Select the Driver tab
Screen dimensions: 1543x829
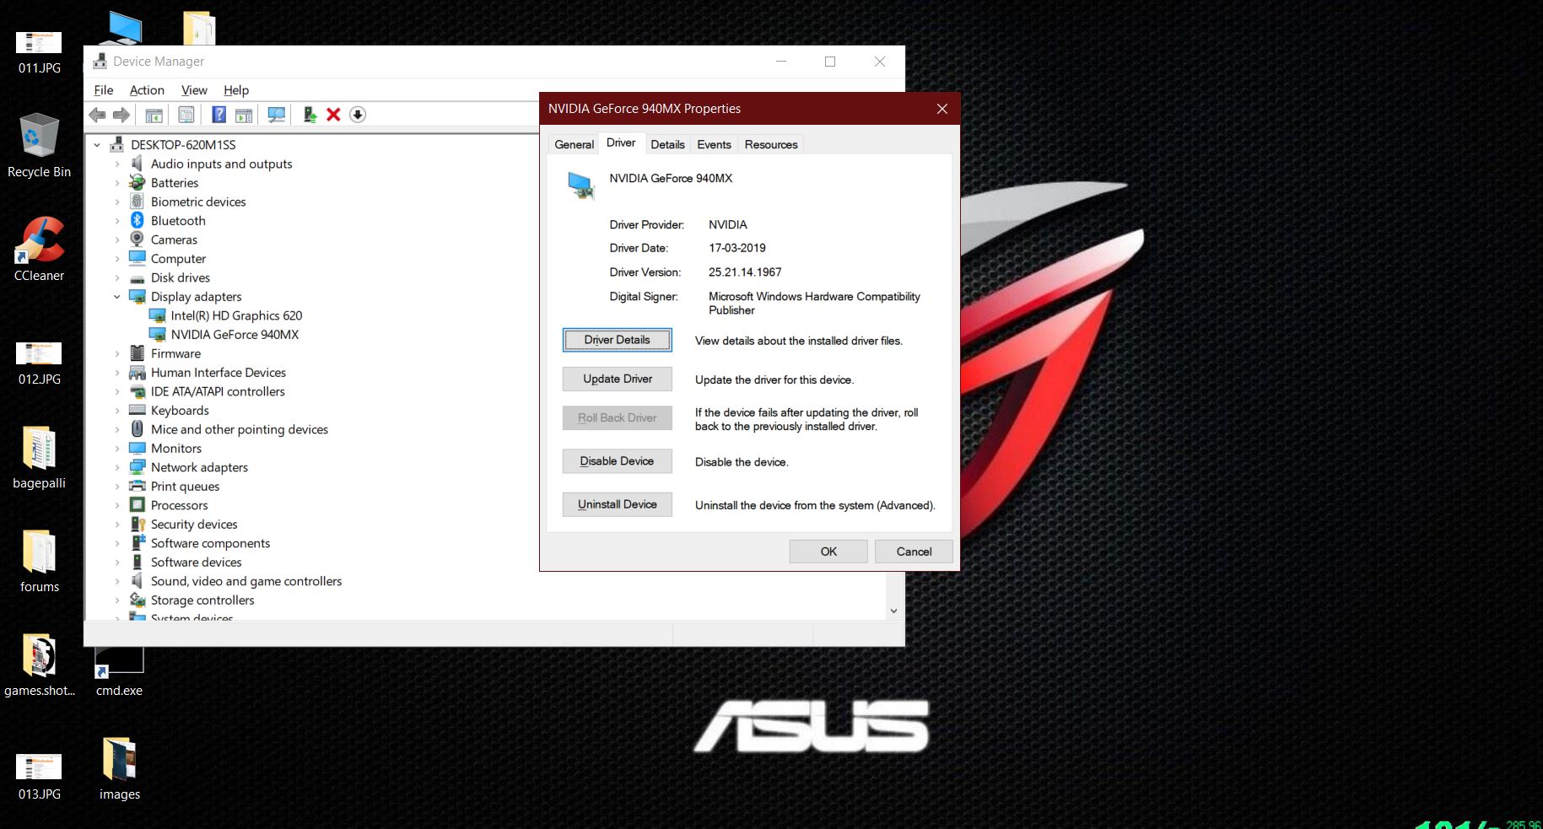(621, 143)
